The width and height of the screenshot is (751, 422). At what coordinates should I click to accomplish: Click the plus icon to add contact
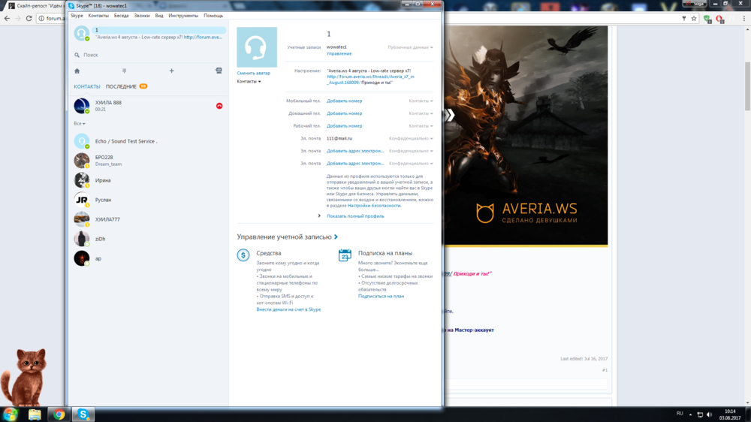click(x=171, y=71)
